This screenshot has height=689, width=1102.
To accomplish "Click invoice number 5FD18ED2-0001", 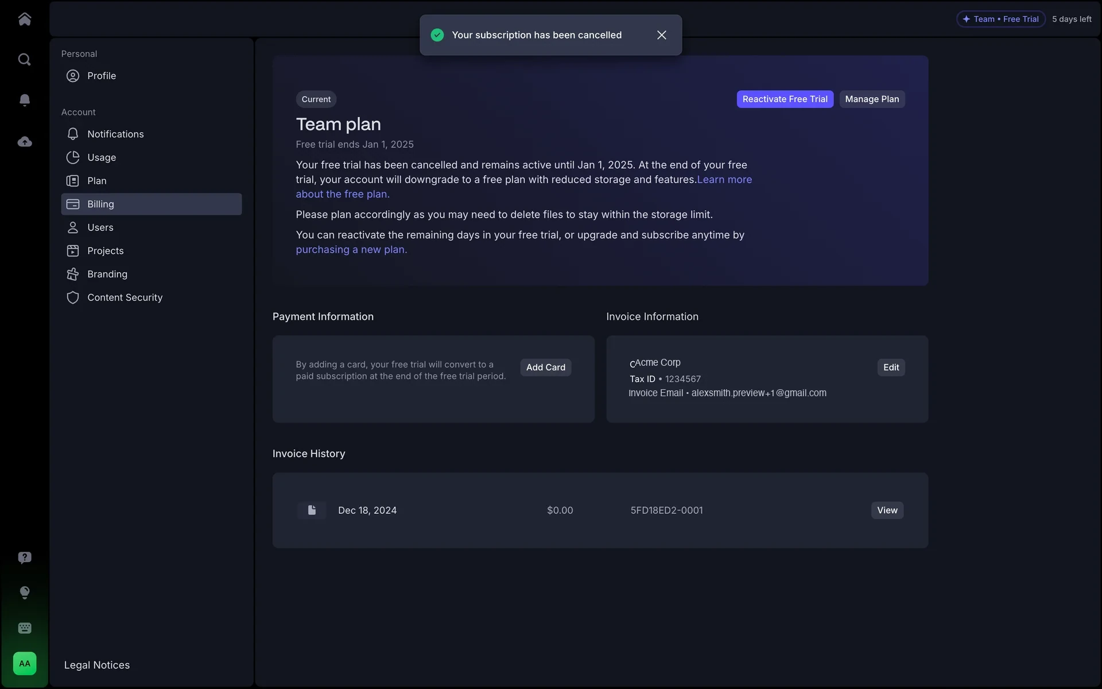I will point(666,510).
